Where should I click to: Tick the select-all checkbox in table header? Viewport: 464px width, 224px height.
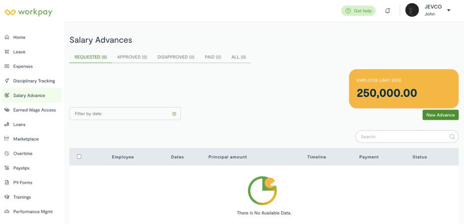tap(79, 157)
